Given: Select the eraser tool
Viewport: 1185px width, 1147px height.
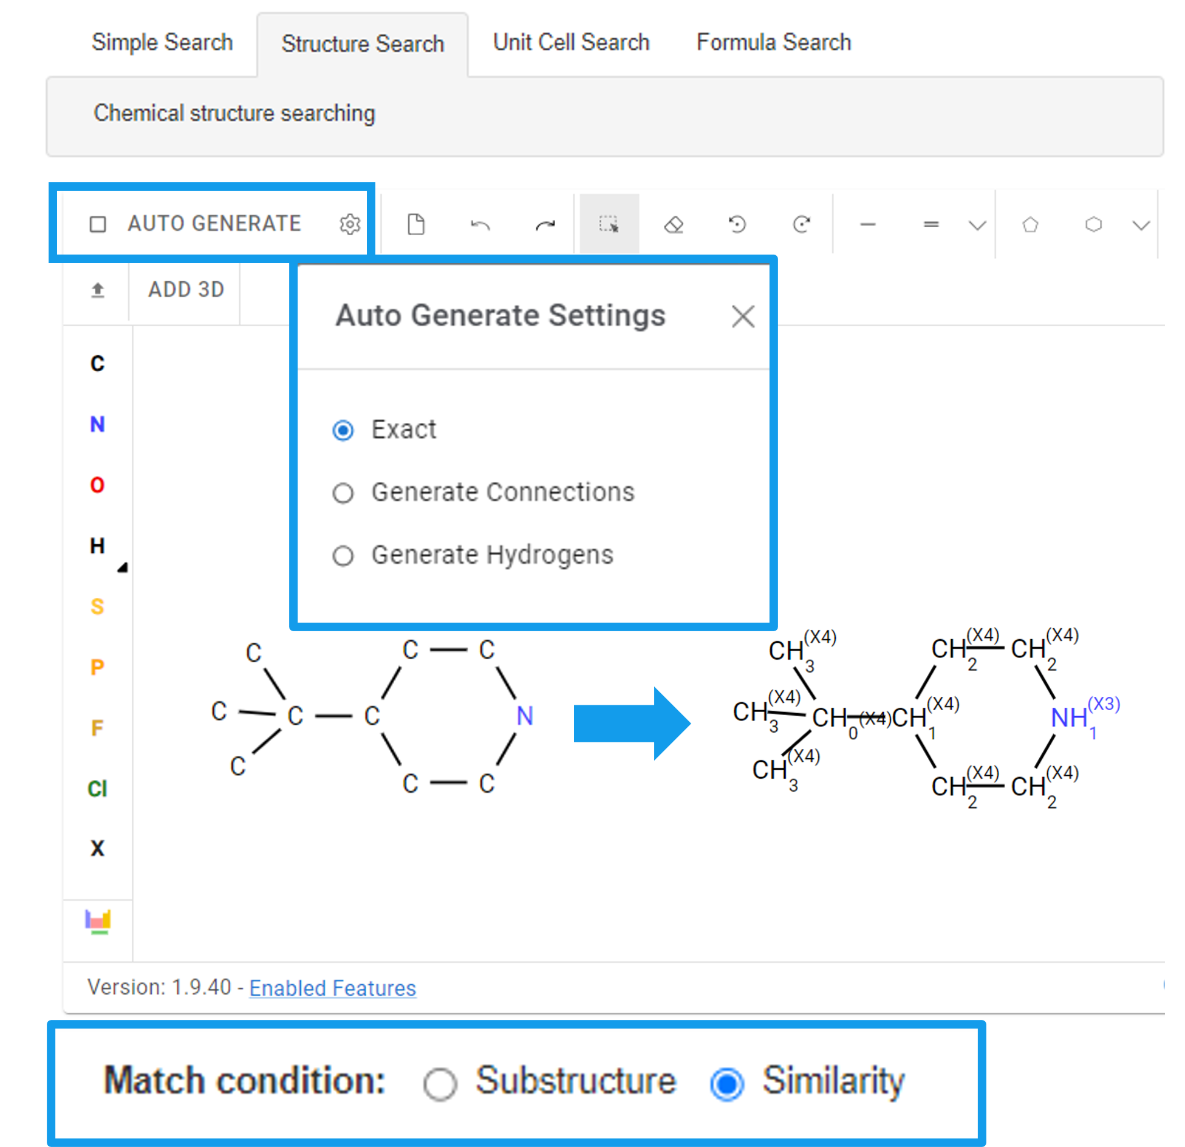Looking at the screenshot, I should point(674,225).
